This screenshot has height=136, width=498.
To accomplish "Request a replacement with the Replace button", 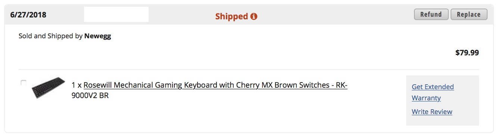I will tap(469, 14).
